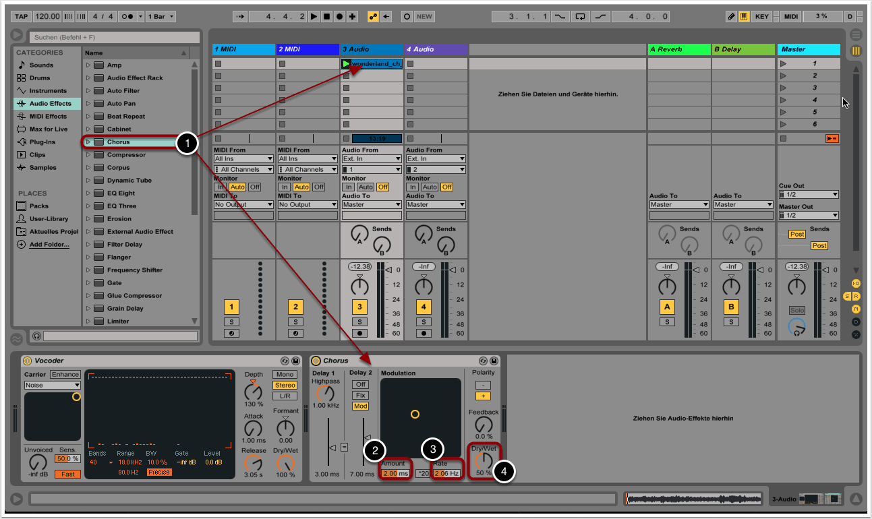872x519 pixels.
Task: Click the Chorus Dry/Wet knob
Action: [484, 460]
